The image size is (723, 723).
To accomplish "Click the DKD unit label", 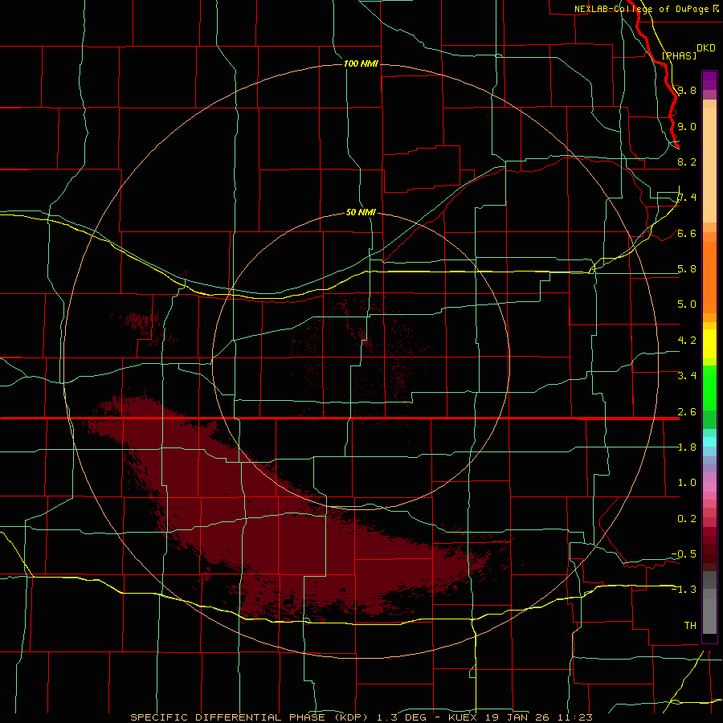I will [706, 47].
